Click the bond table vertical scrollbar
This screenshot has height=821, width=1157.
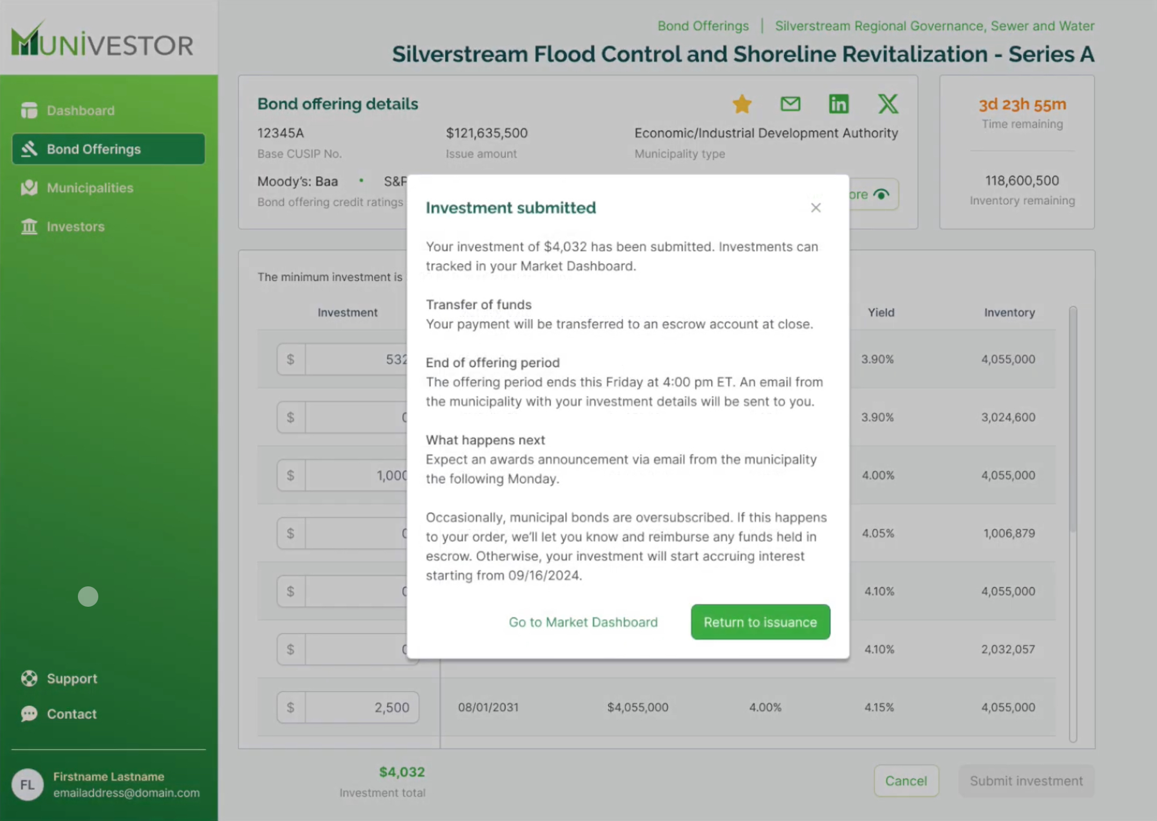click(x=1073, y=419)
